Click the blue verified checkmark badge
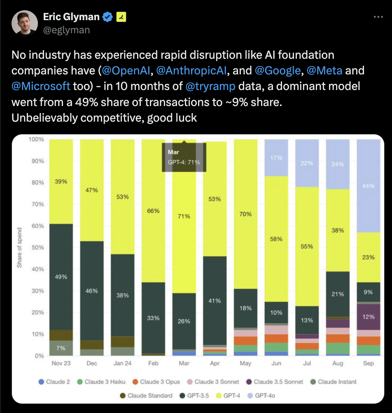Screen dimensions: 392x413 tap(107, 17)
